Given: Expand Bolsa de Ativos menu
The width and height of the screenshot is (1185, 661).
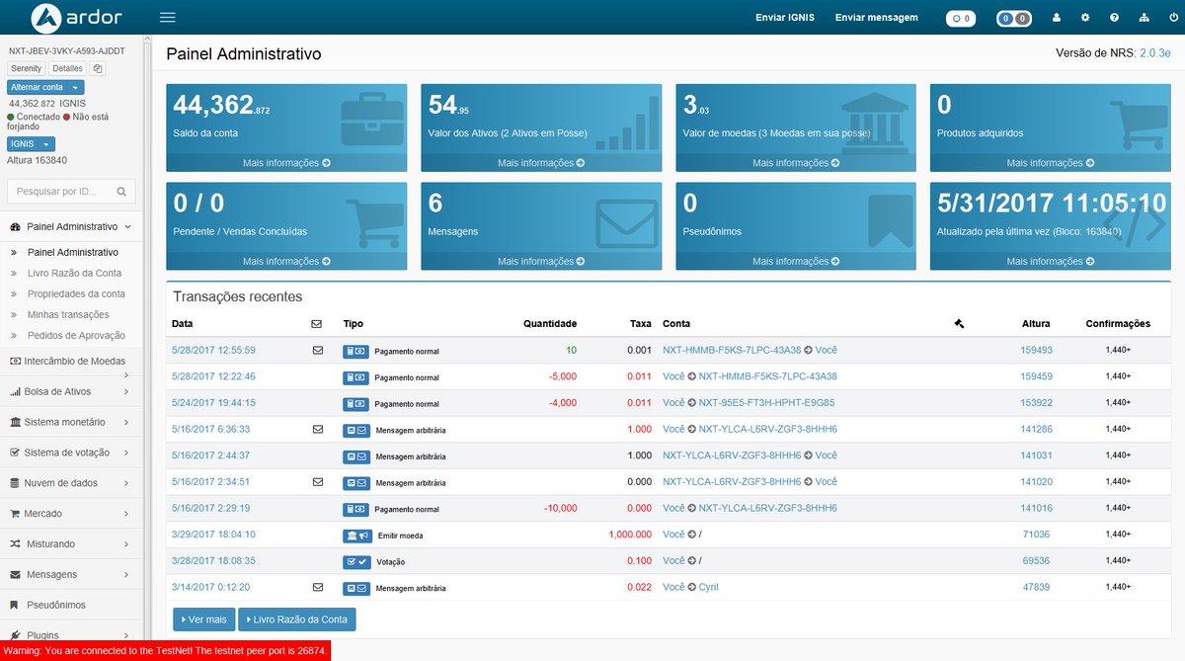Looking at the screenshot, I should tap(71, 391).
